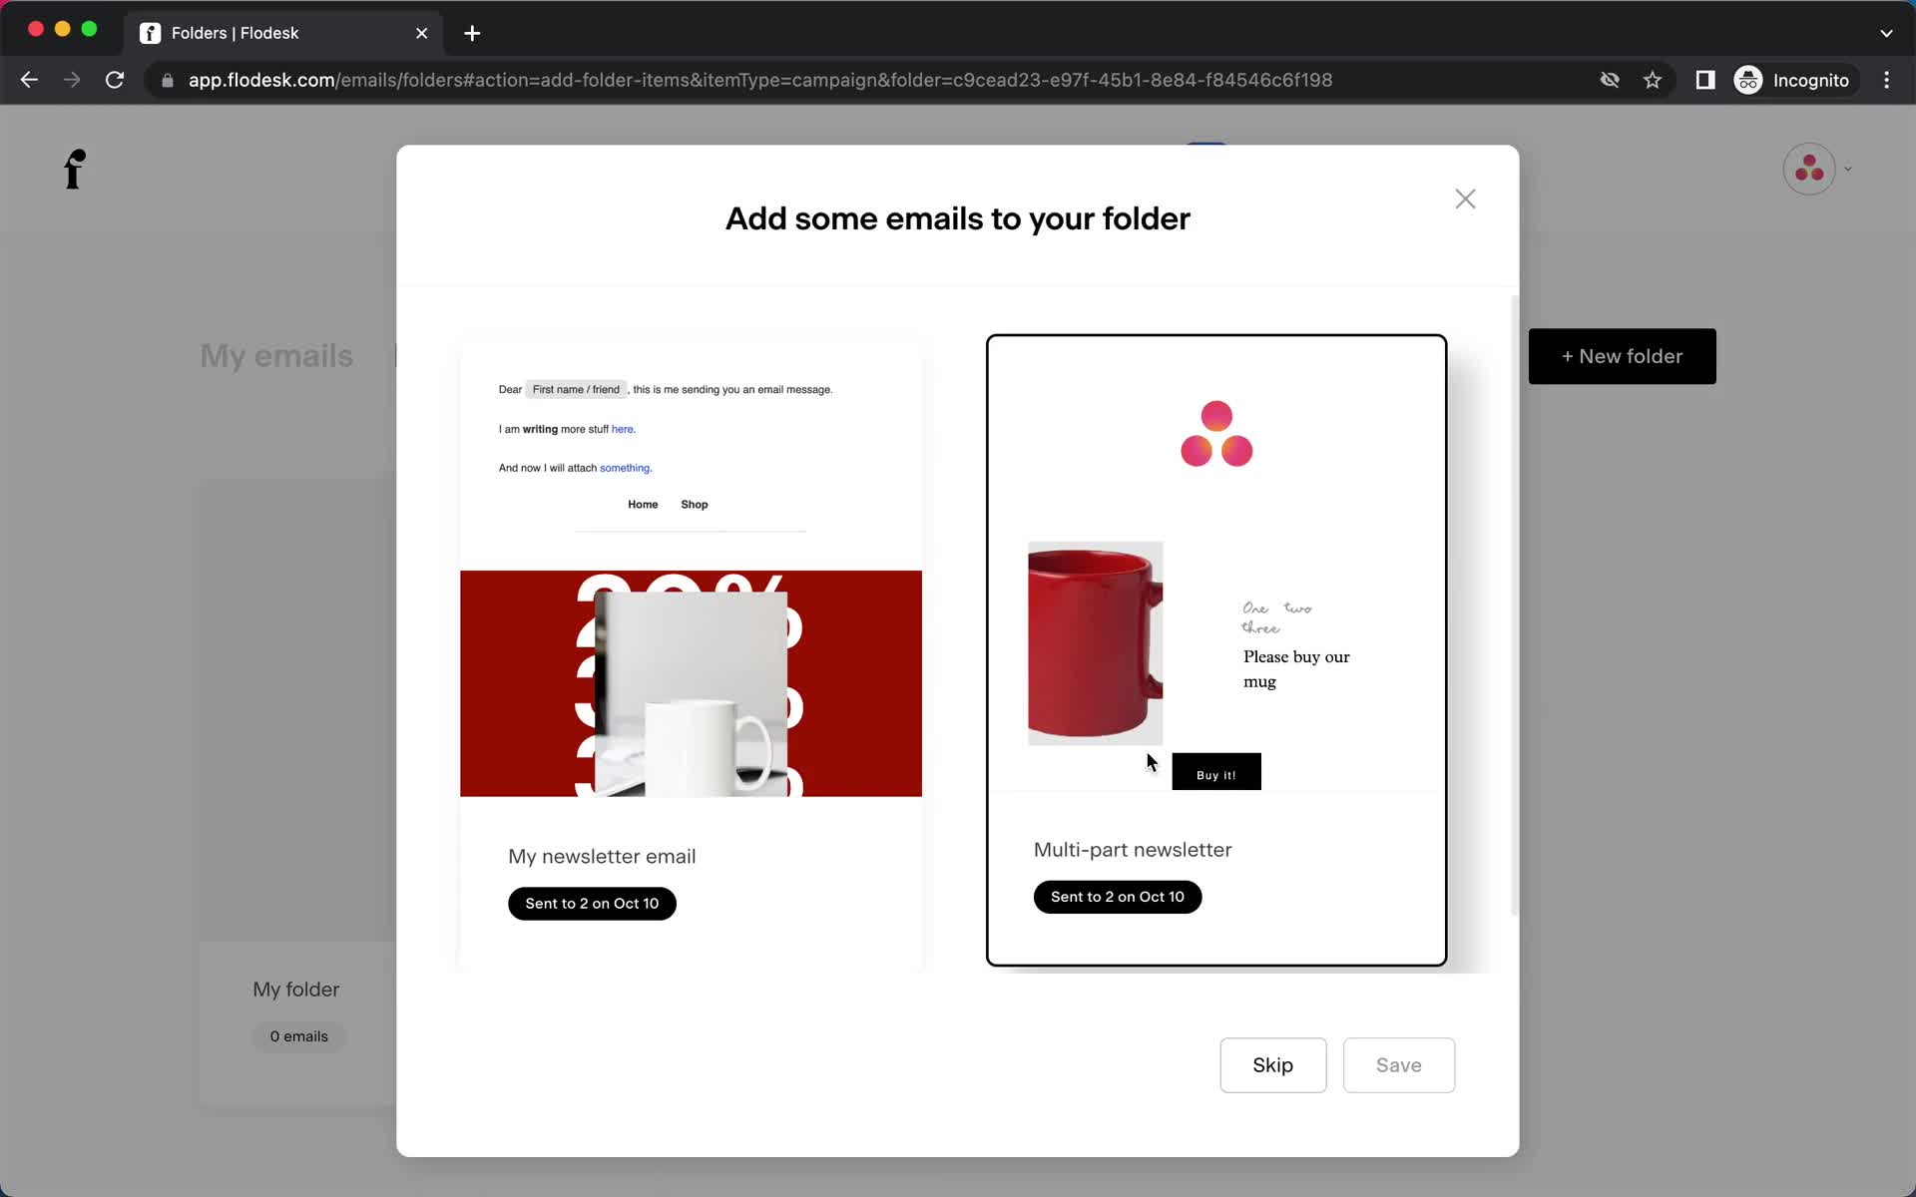Click the '+ New folder' button
This screenshot has height=1197, width=1916.
tap(1623, 356)
